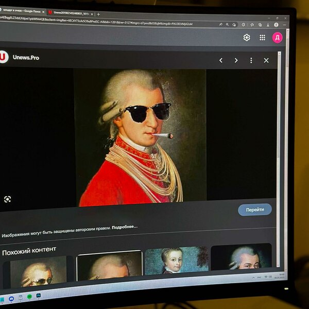
Task: Select the second similar content thumbnail
Action: point(109,267)
